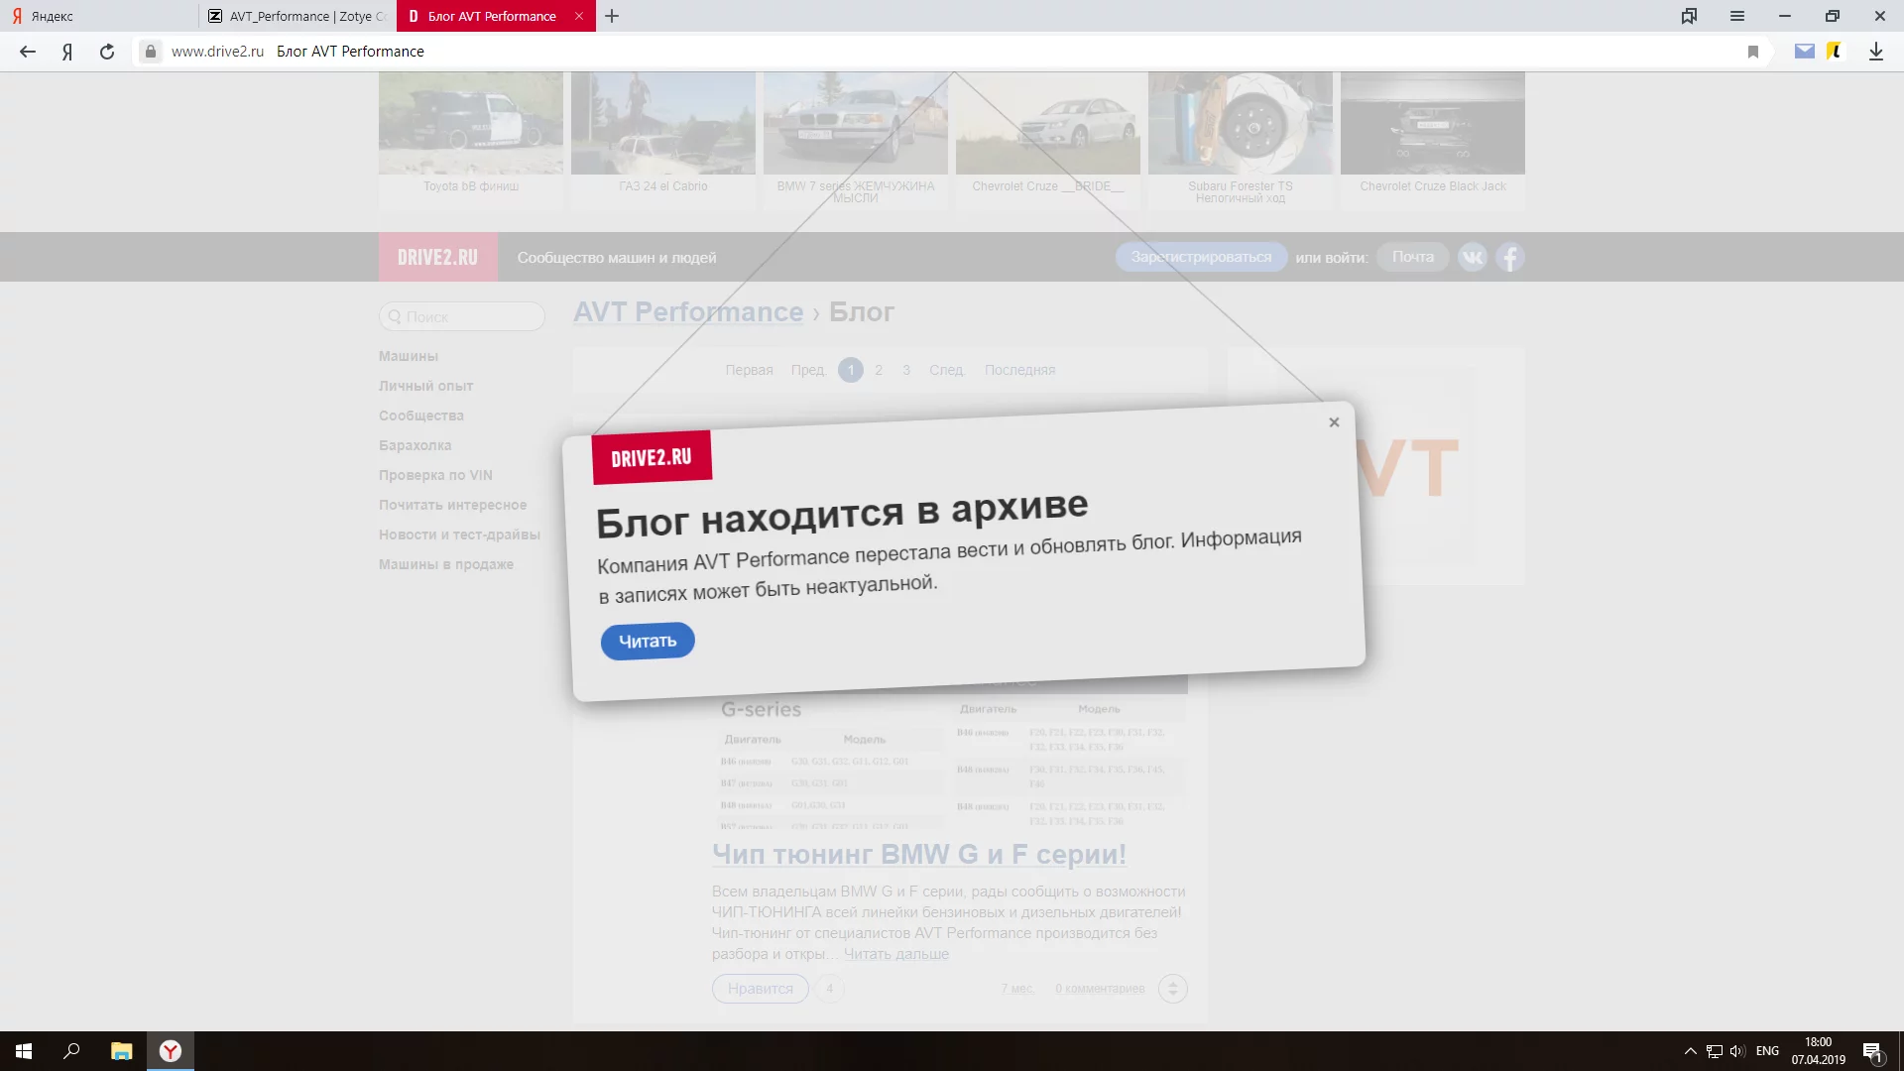Click the DRIVE2.RU logo in the site header
1904x1071 pixels.
[437, 258]
